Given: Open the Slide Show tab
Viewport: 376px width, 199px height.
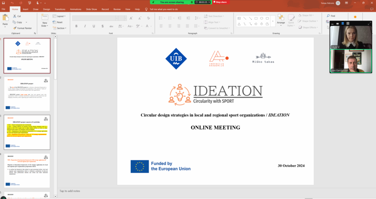Looking at the screenshot, I should [x=92, y=9].
